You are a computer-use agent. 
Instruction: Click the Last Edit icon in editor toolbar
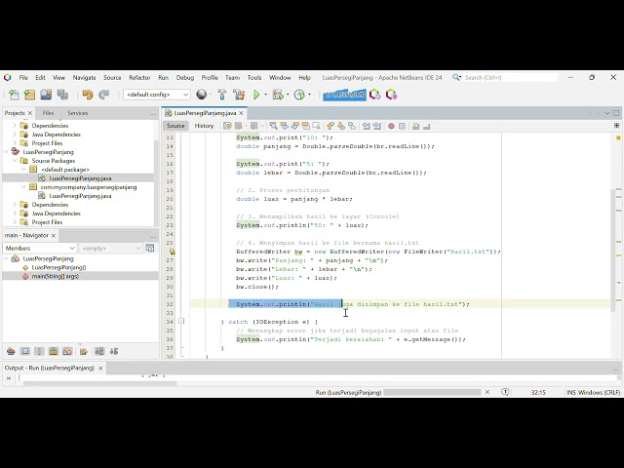(x=227, y=126)
